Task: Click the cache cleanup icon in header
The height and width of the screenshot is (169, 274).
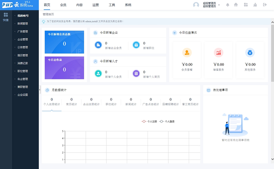Action: coord(255,5)
